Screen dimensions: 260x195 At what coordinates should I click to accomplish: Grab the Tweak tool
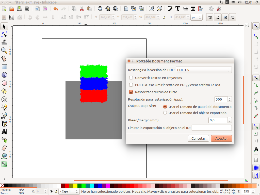4,42
